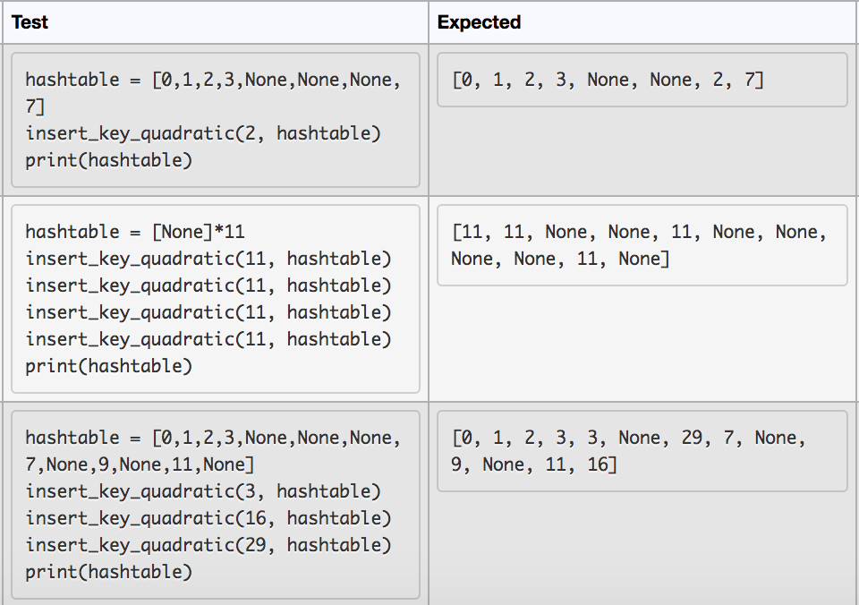The width and height of the screenshot is (859, 605).
Task: Click print(hashtable) in the second test
Action: pos(108,366)
